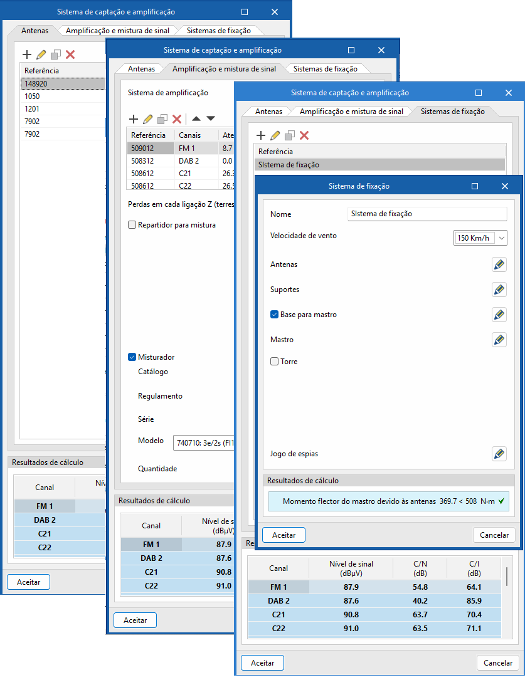Select antenna reference 148920
Image resolution: width=525 pixels, height=680 pixels.
[63, 84]
